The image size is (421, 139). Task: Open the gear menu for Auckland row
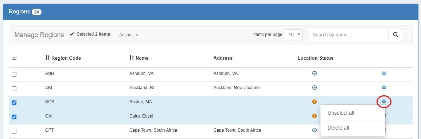point(384,87)
